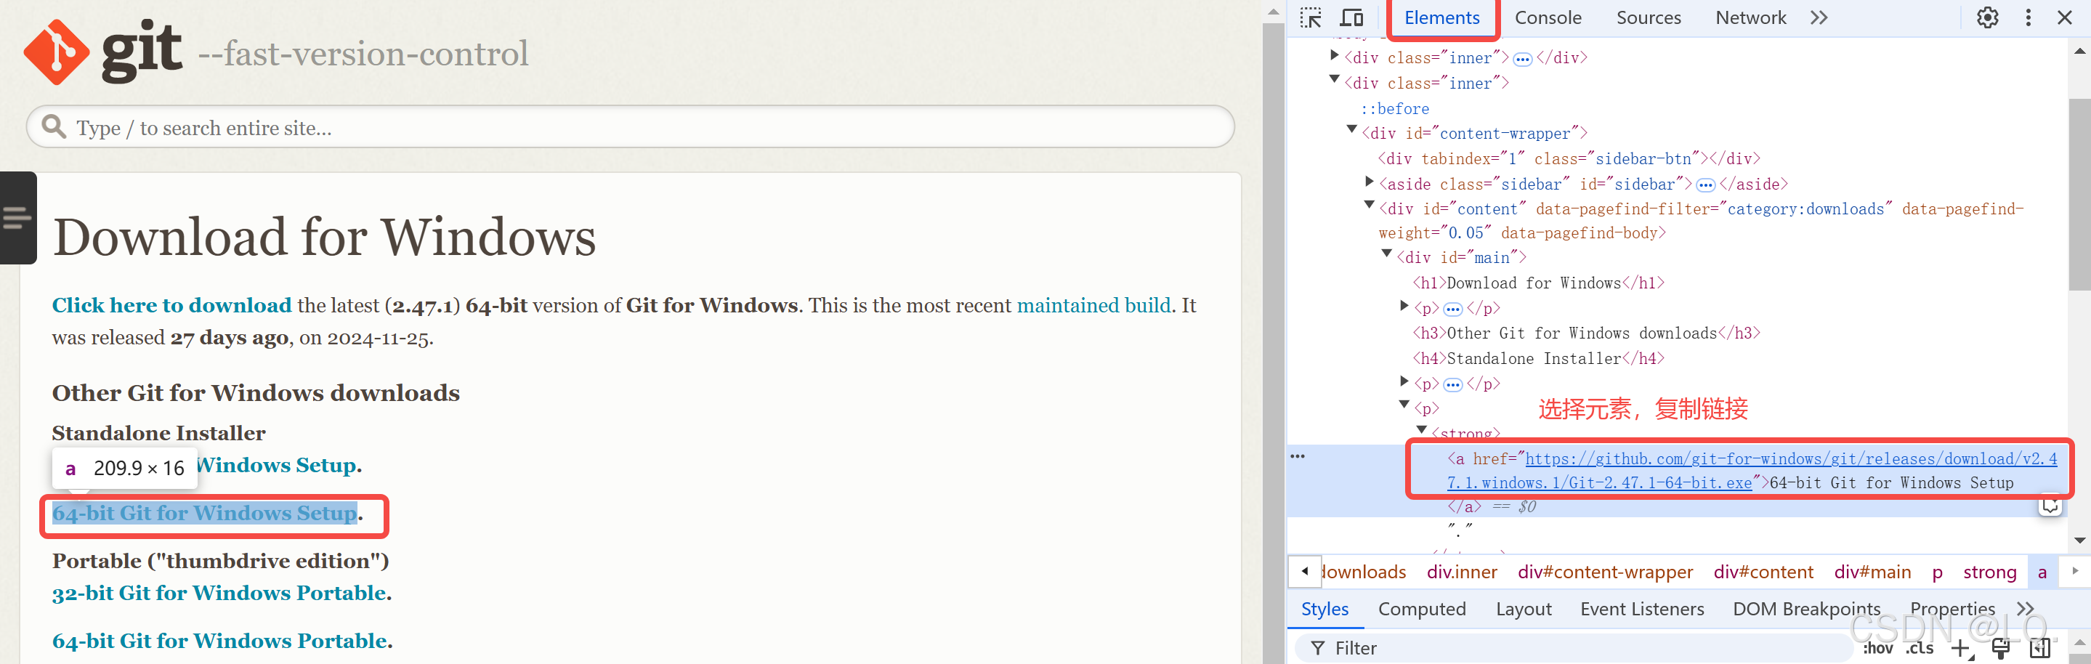Click the magnifier icon in the search bar
This screenshot has width=2091, height=664.
(54, 126)
